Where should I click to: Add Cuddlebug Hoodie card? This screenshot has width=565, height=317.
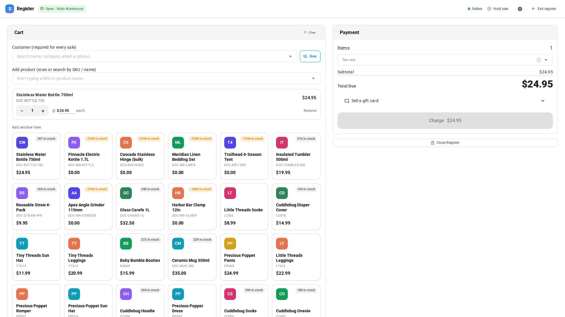coord(140,301)
